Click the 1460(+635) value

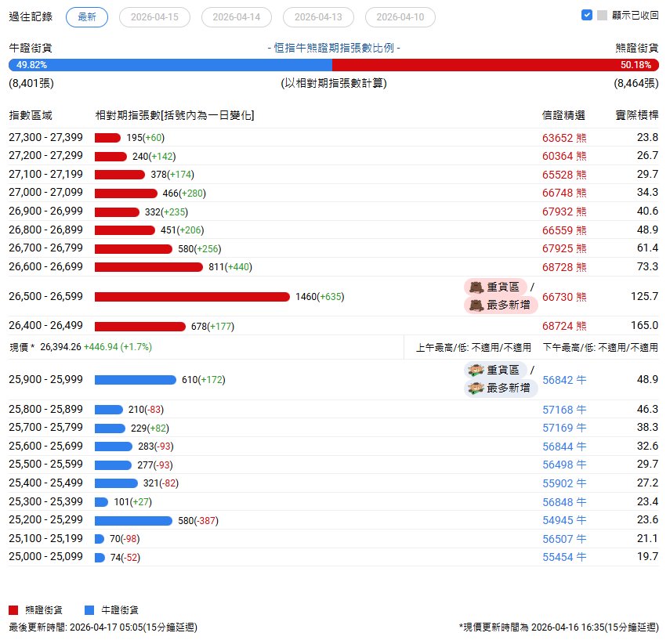click(x=320, y=297)
